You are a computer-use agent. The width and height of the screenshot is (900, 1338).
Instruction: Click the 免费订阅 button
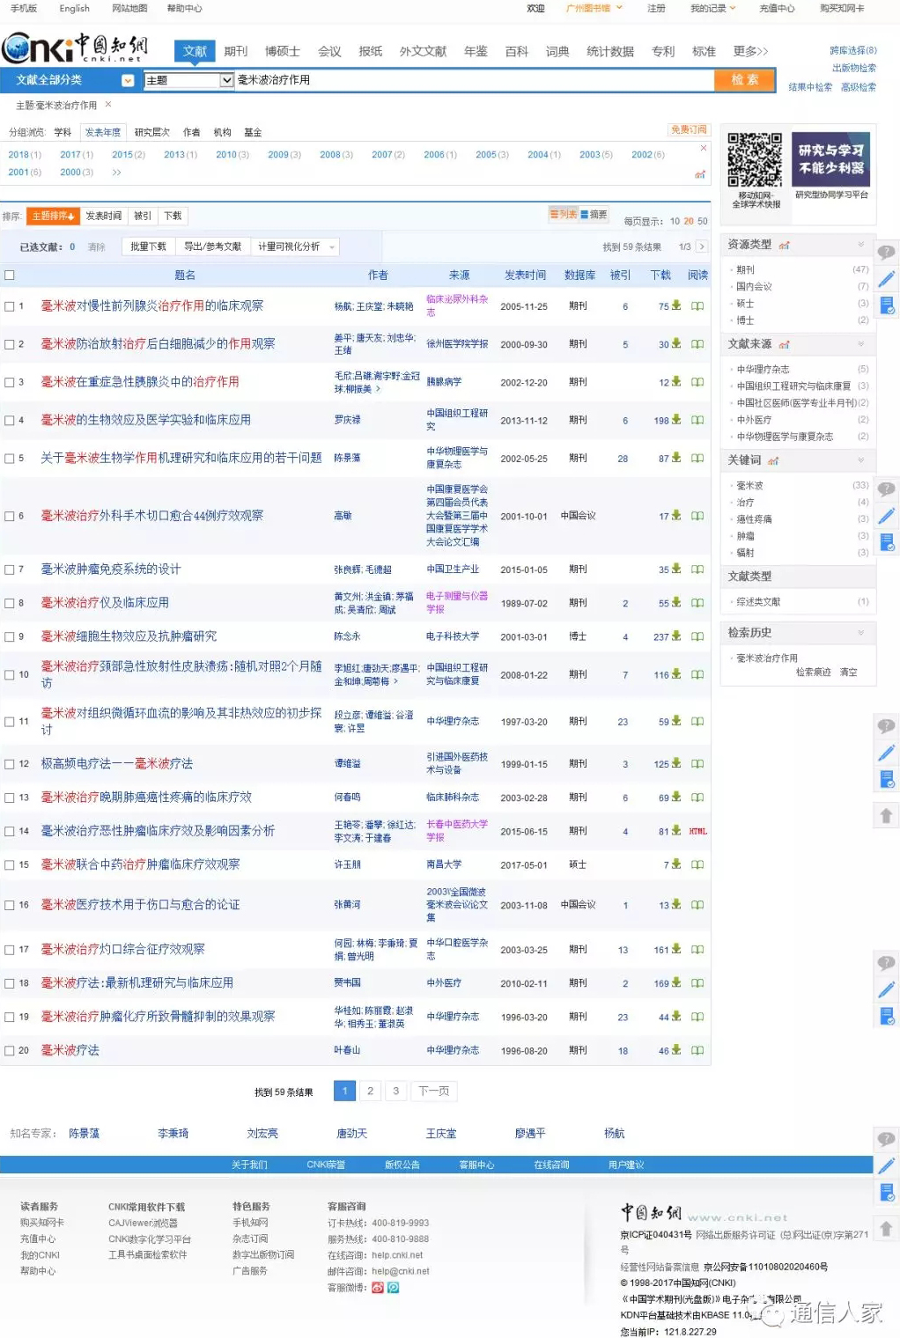pos(689,129)
